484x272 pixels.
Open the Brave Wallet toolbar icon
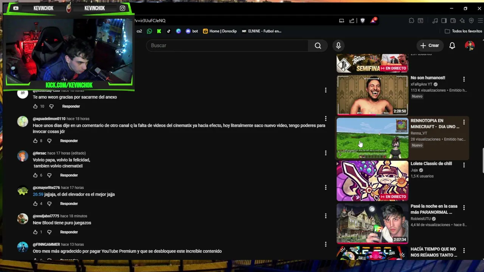pyautogui.click(x=453, y=20)
